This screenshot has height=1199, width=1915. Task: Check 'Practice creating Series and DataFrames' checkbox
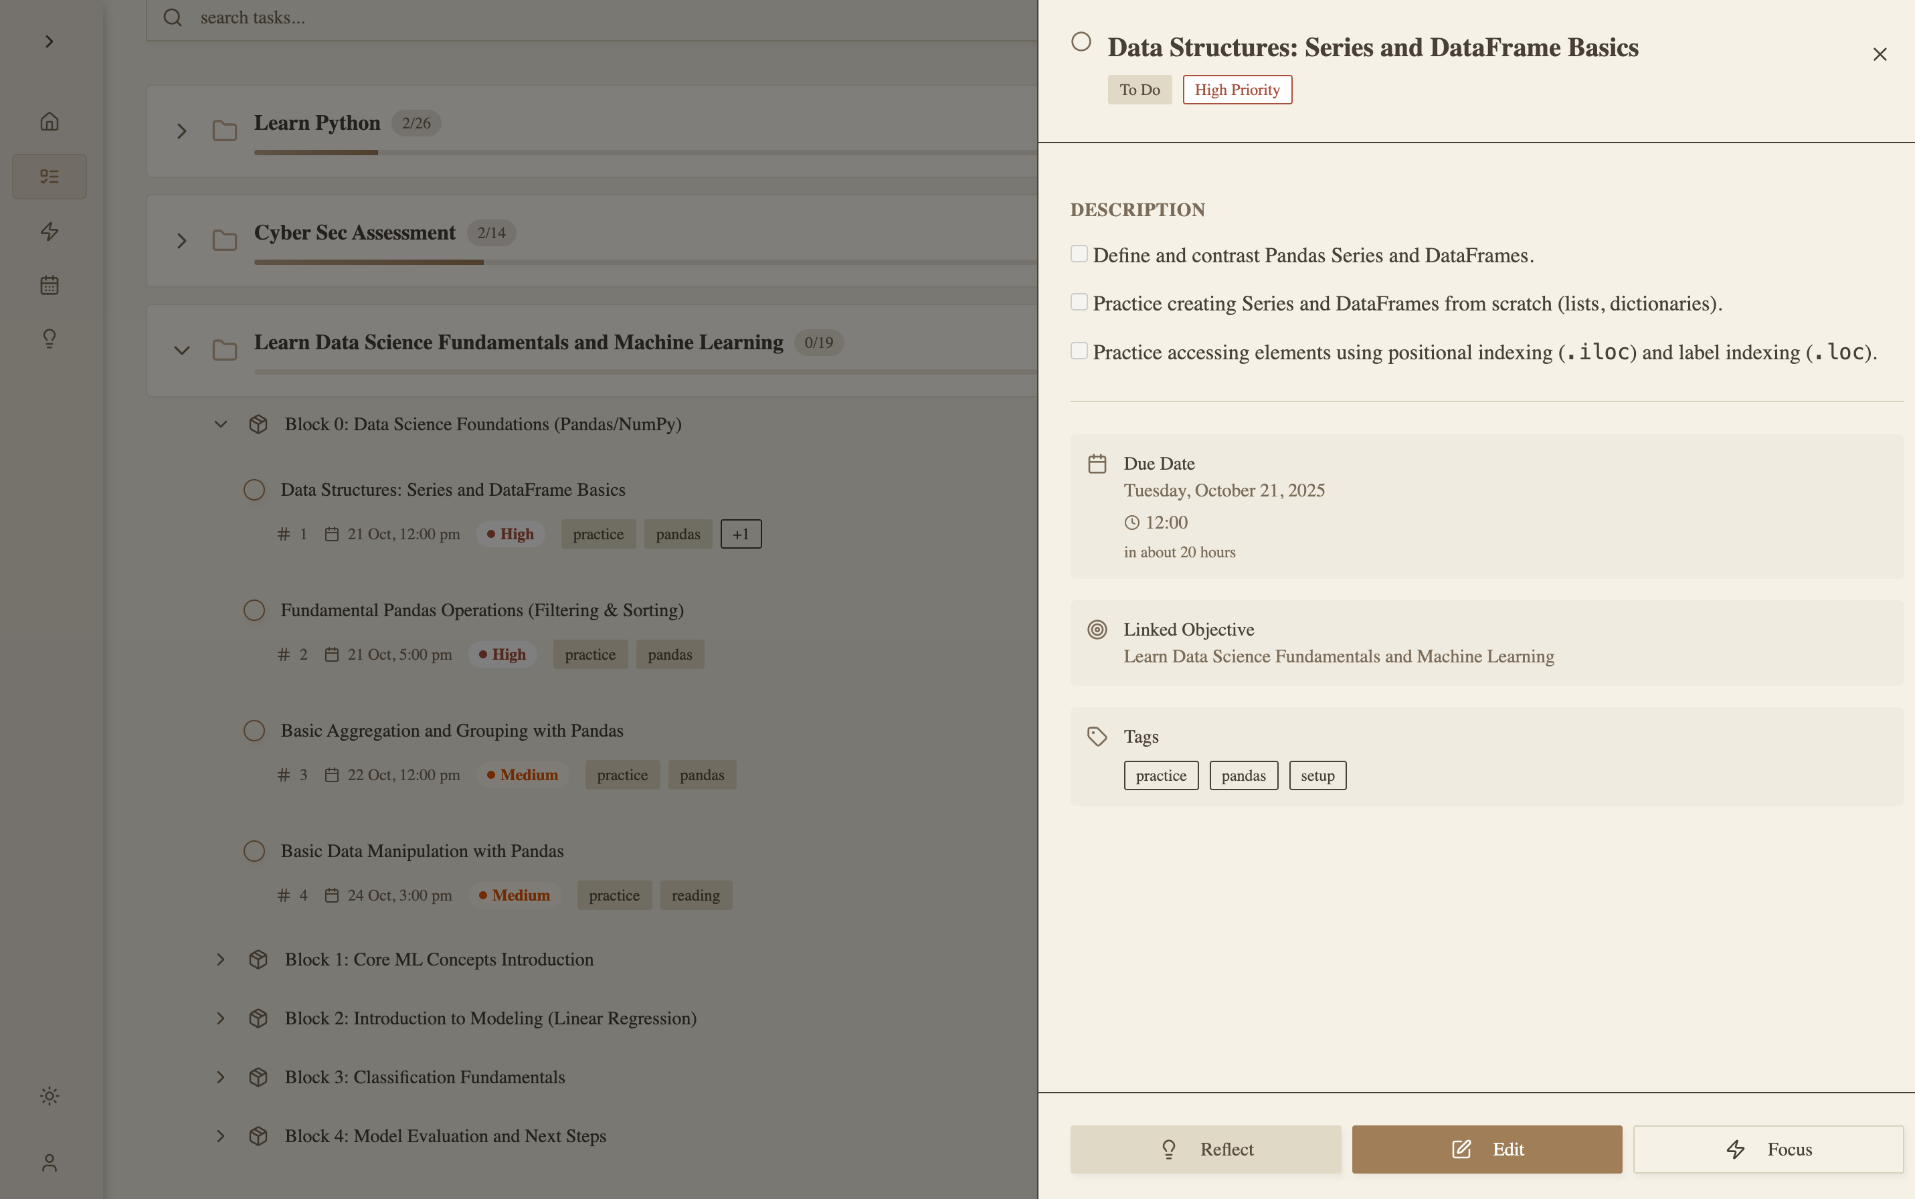[1079, 302]
